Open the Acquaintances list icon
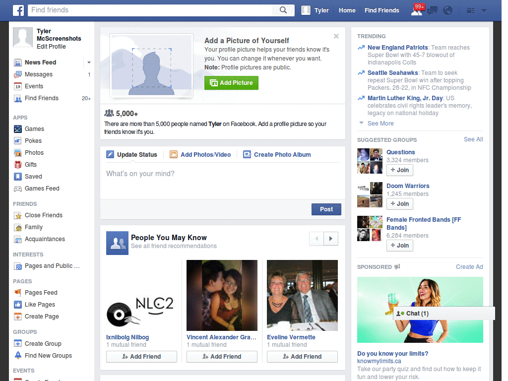Screen dimensions: 508x381 [x=18, y=239]
